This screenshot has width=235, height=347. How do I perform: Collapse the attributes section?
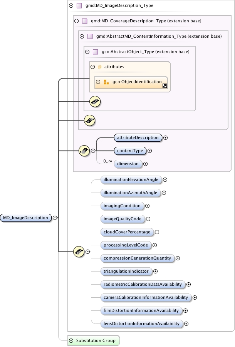pyautogui.click(x=93, y=67)
